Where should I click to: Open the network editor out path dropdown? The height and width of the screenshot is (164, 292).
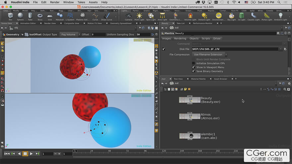276,83
